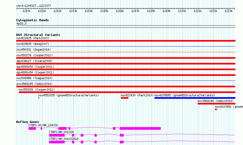Open the dgv8890n54 (Cooper2011) label
Image resolution: width=243 pixels, height=145 pixels.
tap(35, 67)
